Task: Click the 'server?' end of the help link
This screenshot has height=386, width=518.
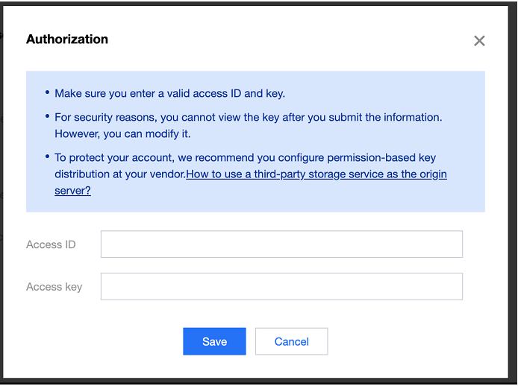Action: (x=72, y=191)
